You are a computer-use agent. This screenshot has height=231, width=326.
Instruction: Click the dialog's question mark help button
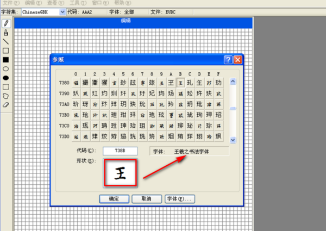point(228,60)
